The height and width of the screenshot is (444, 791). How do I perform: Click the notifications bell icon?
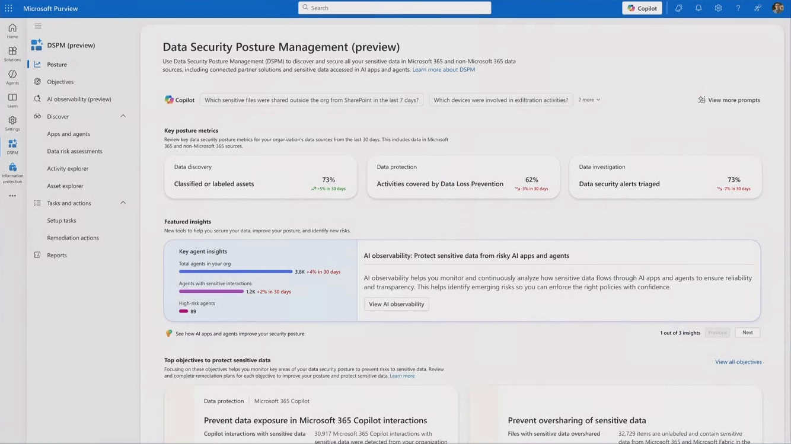pyautogui.click(x=698, y=8)
